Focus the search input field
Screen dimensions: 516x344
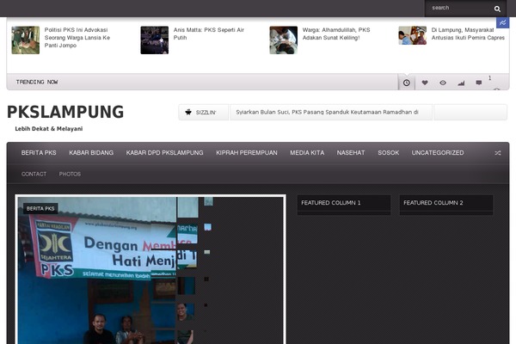point(459,8)
